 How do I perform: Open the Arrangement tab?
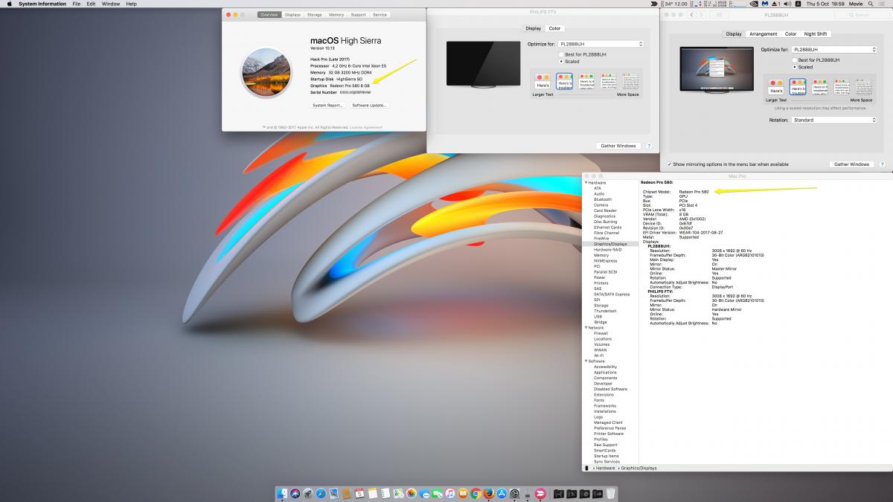[763, 33]
